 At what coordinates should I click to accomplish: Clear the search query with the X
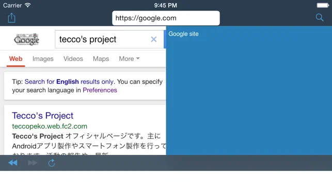(x=154, y=39)
